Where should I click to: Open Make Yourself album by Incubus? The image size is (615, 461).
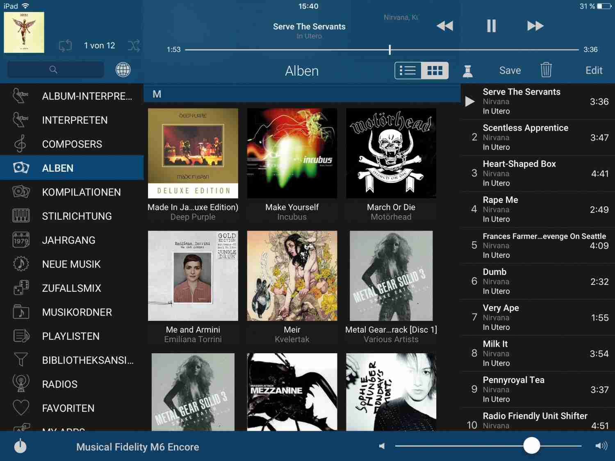pyautogui.click(x=292, y=153)
